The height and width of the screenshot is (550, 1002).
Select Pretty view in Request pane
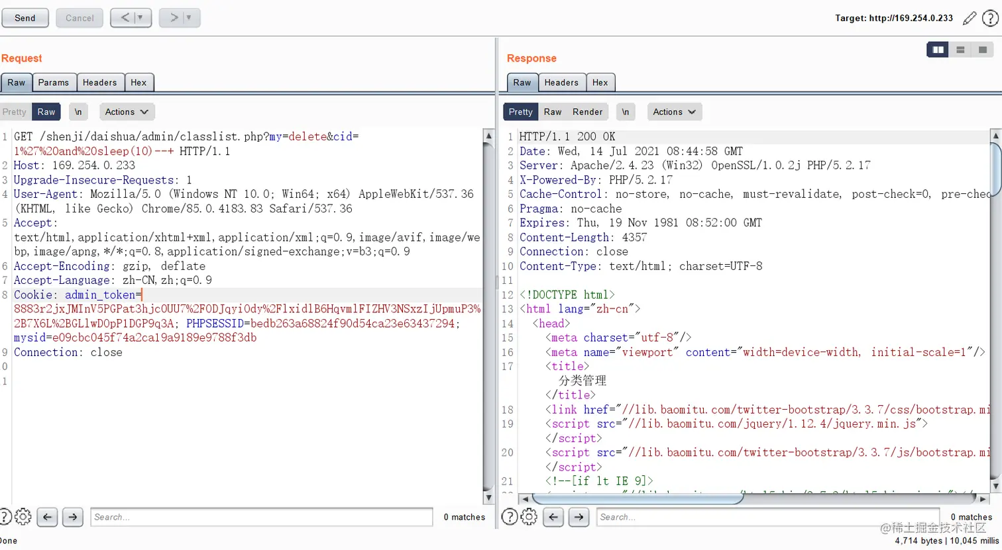[x=15, y=112]
